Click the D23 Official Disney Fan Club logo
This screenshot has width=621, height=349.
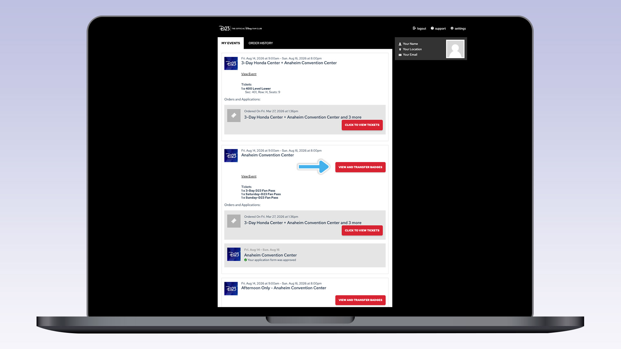point(240,28)
